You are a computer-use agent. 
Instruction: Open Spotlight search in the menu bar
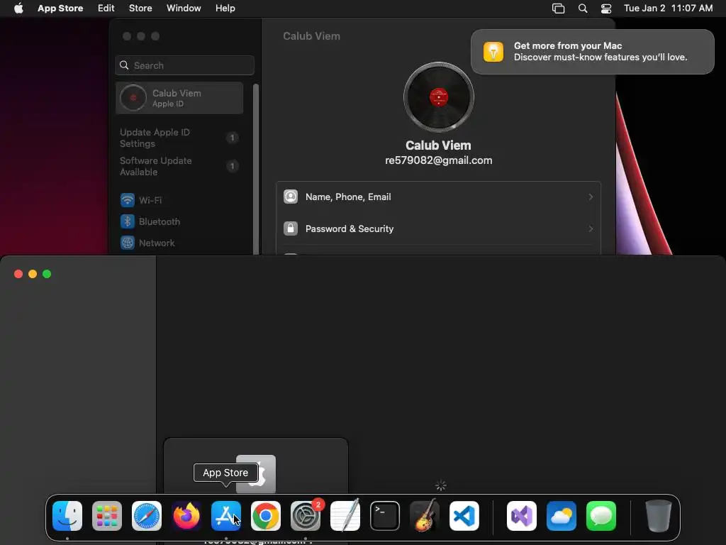(583, 9)
